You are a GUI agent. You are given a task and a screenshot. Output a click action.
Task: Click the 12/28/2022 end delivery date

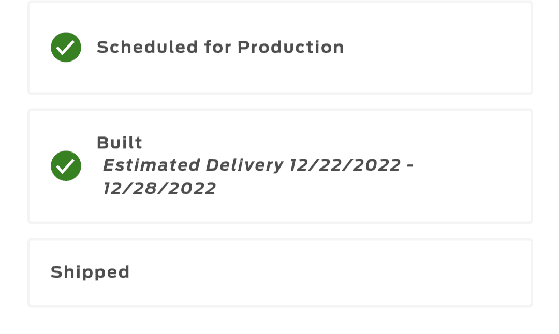coord(159,188)
